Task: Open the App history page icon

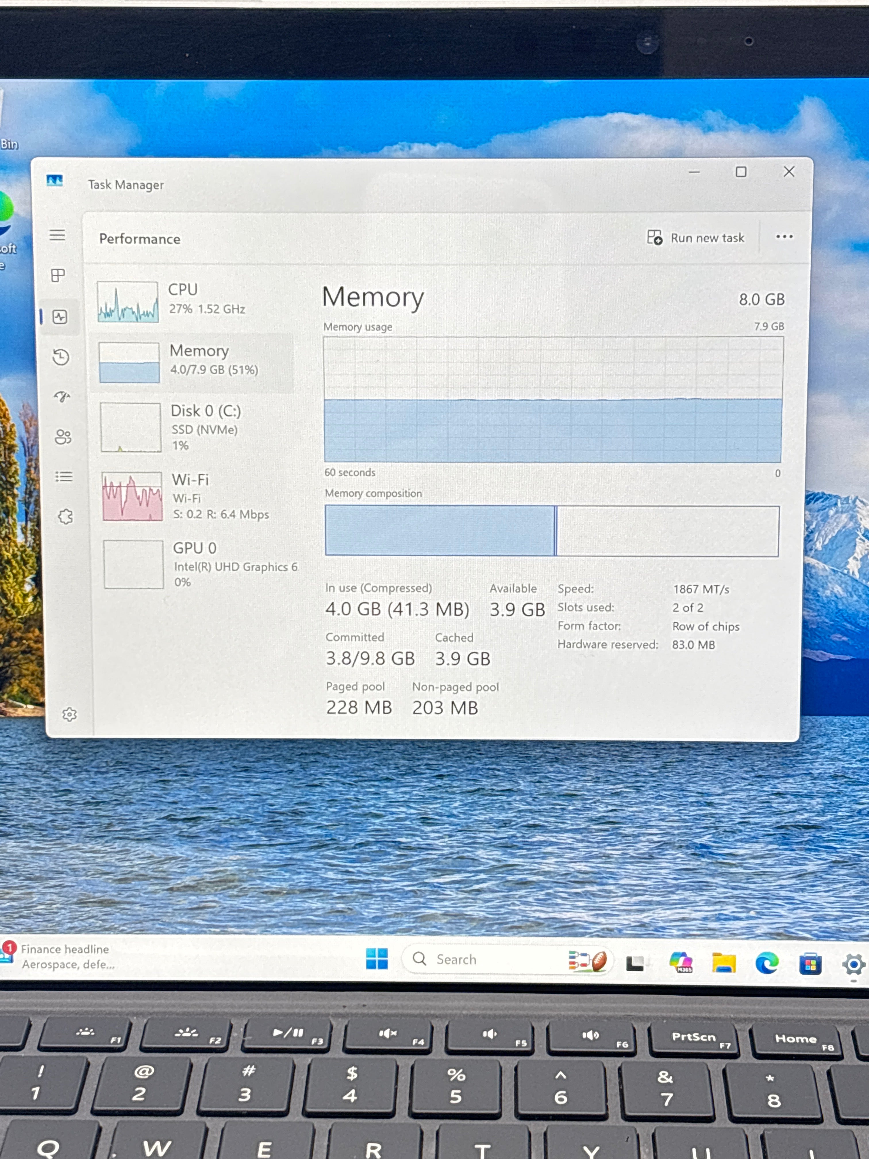Action: tap(61, 357)
